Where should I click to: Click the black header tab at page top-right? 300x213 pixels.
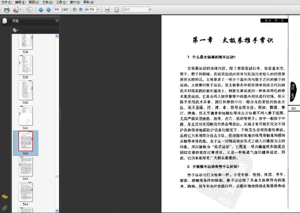274,21
